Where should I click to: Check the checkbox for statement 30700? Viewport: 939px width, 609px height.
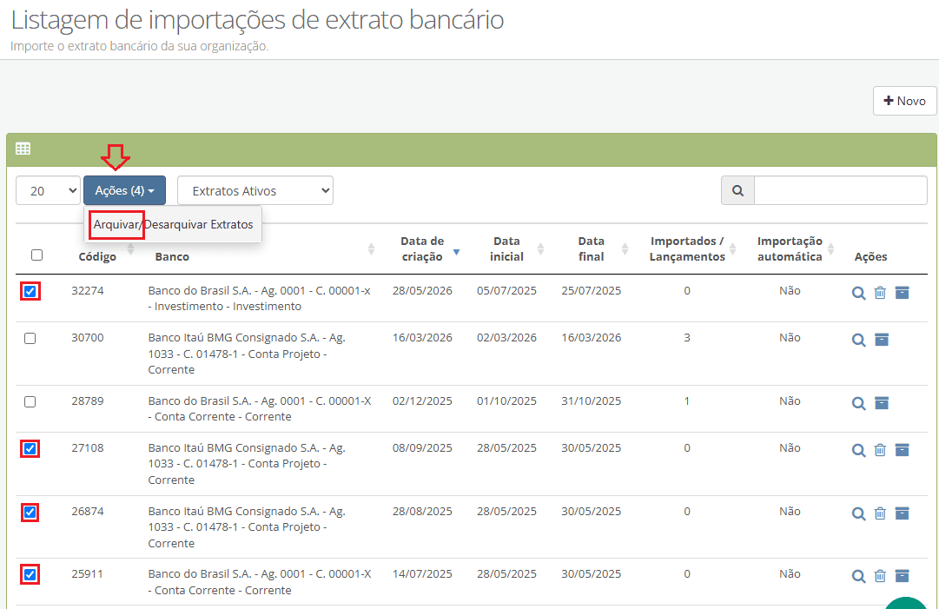[30, 338]
